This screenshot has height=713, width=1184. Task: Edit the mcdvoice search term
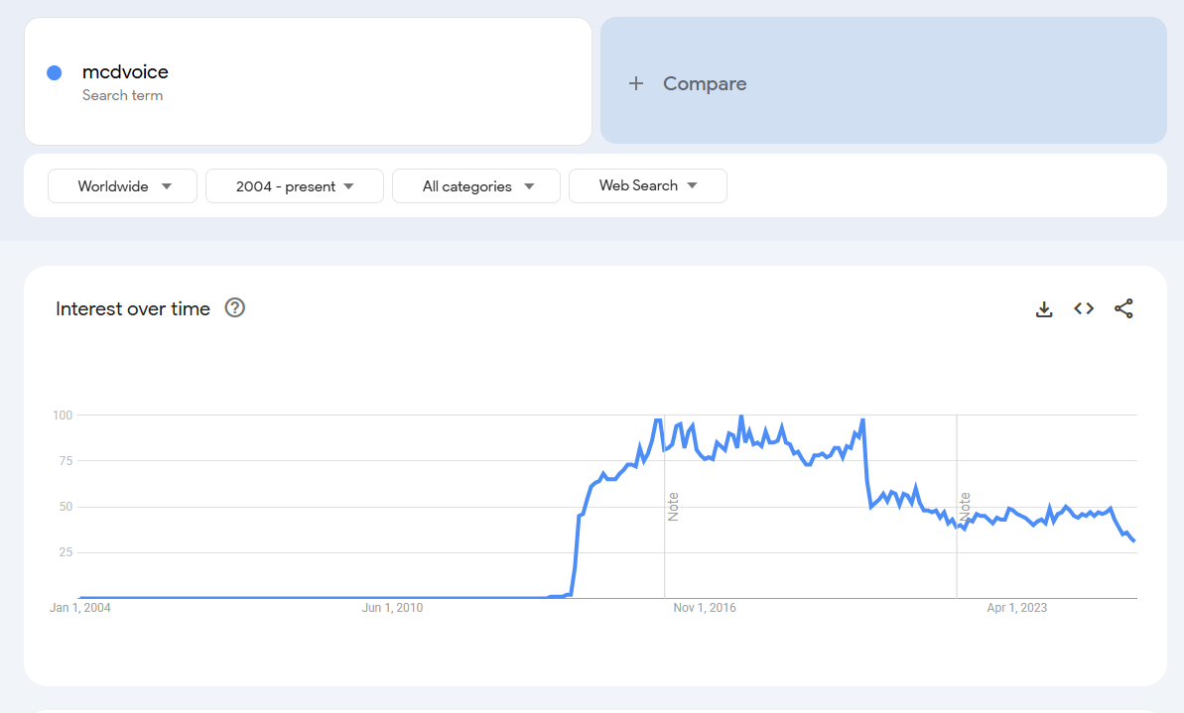tap(125, 72)
